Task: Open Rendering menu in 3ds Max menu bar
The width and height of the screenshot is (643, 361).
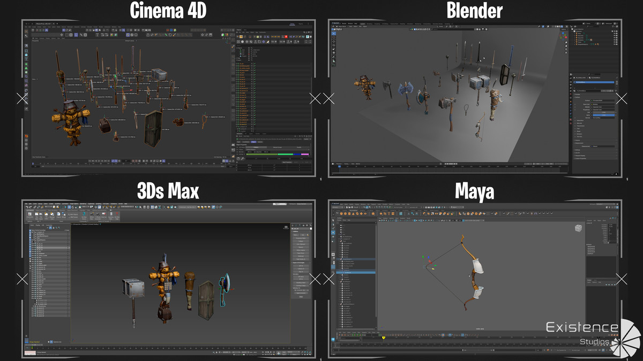Action: click(x=83, y=204)
